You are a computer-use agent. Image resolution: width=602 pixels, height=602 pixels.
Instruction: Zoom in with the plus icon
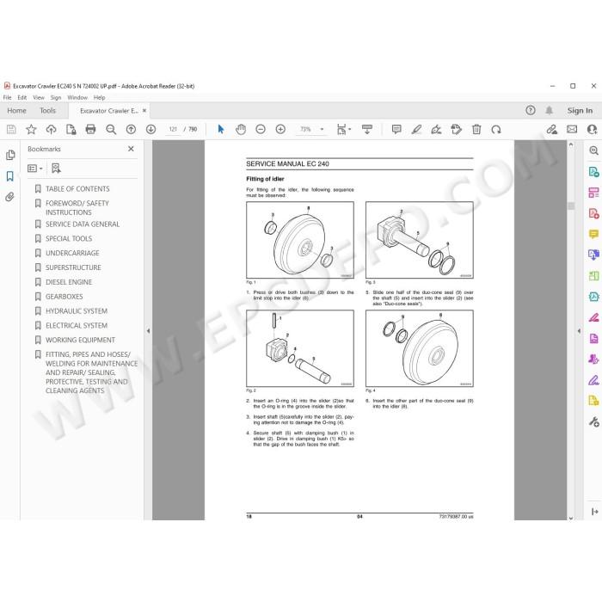(280, 129)
